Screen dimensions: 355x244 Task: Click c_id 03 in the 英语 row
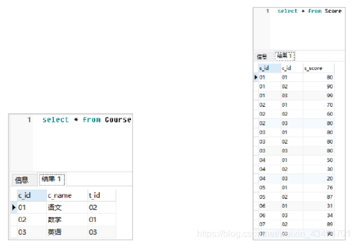32,232
